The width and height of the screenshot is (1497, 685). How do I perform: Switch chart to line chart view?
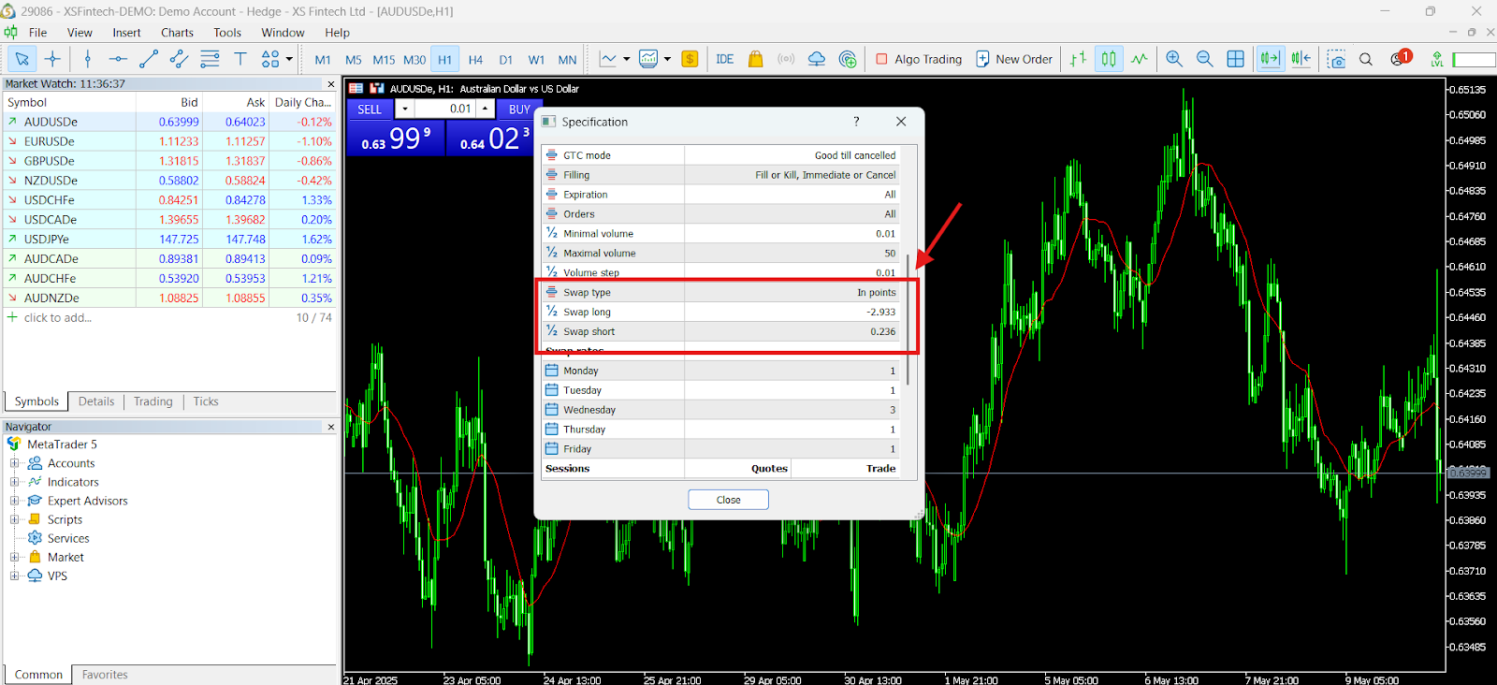(x=1139, y=59)
